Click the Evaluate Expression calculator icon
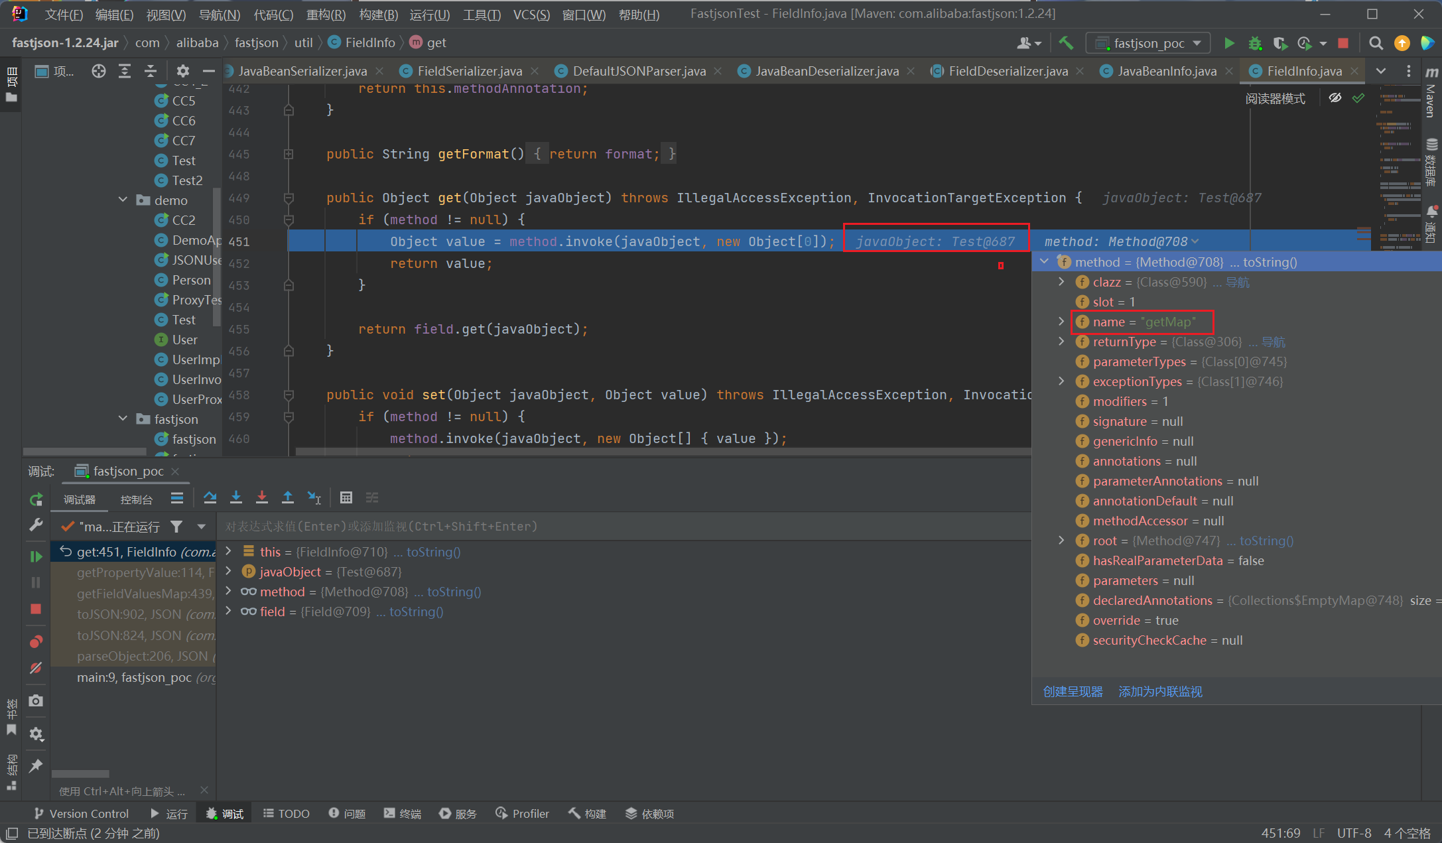Screen dimensions: 1442x843 346,497
